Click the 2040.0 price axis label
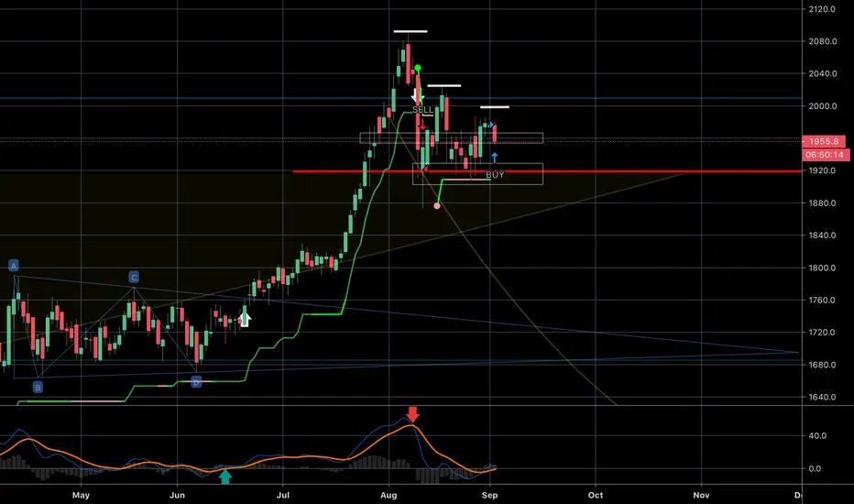The width and height of the screenshot is (854, 504). tap(823, 73)
